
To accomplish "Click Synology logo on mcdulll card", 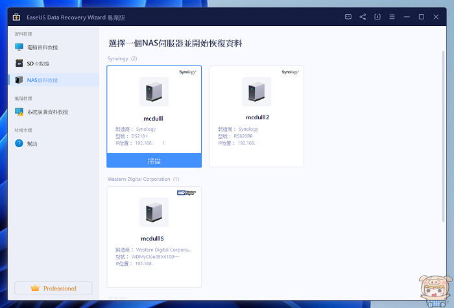I will [187, 72].
